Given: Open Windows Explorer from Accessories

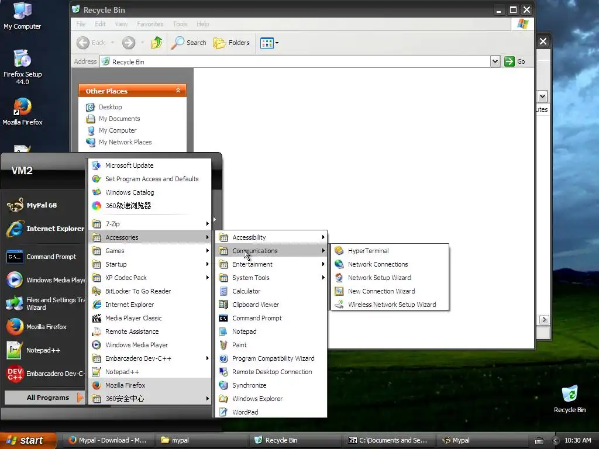Looking at the screenshot, I should point(271,399).
